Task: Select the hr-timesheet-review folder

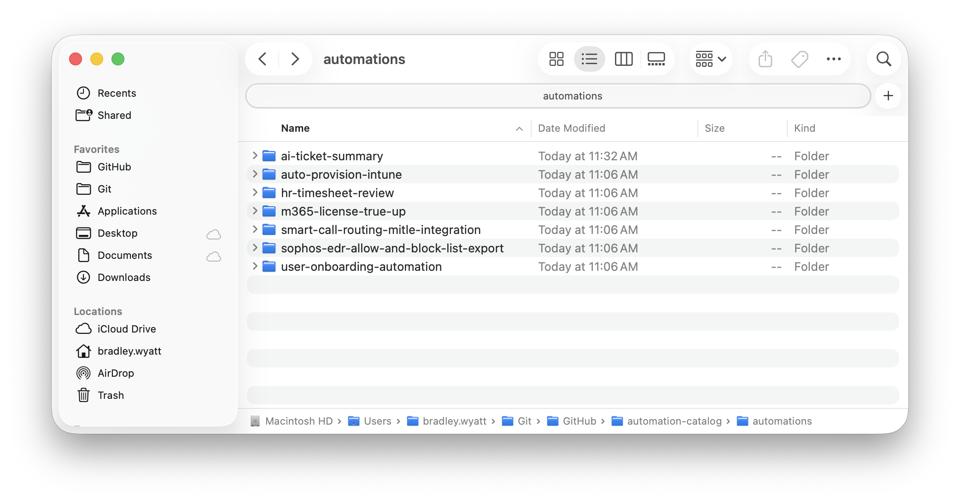Action: pyautogui.click(x=337, y=193)
